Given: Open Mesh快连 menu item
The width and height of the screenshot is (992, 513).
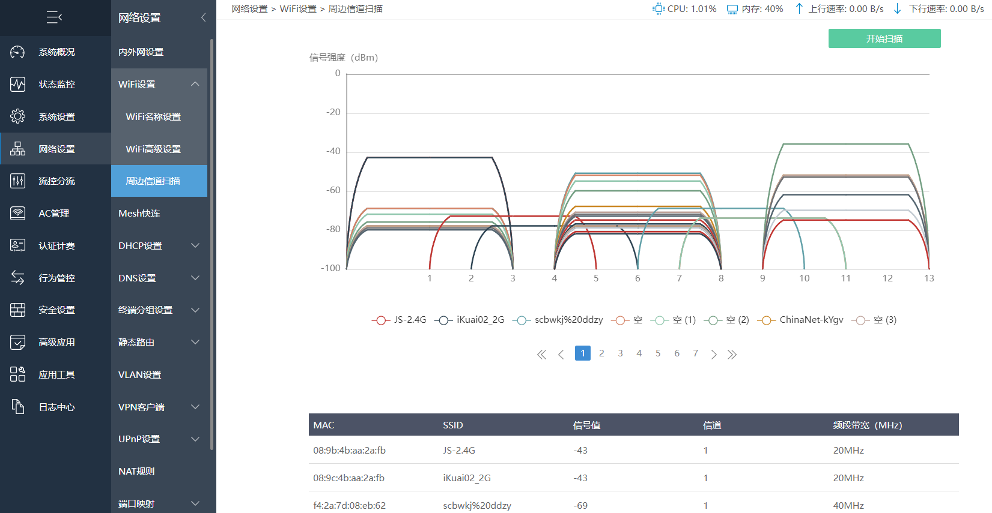Looking at the screenshot, I should click(159, 213).
